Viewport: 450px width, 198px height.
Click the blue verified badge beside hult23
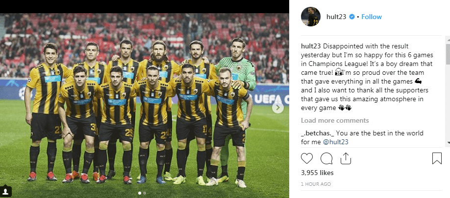(352, 17)
